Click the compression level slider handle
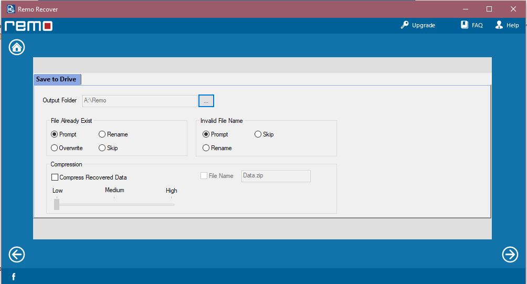The image size is (527, 284). coord(57,204)
